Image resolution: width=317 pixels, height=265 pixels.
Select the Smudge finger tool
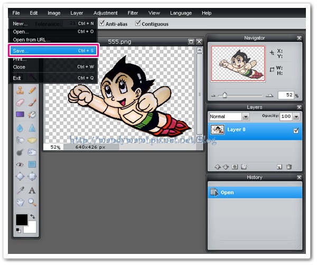click(x=20, y=140)
